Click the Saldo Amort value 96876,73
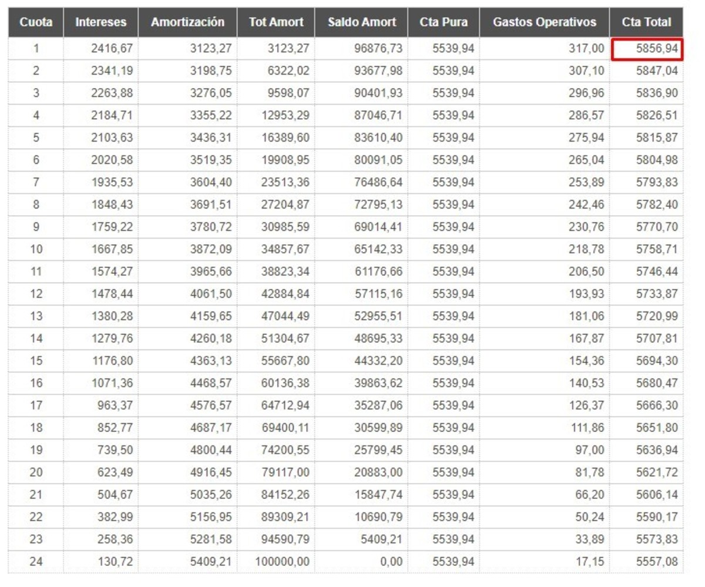 (378, 49)
